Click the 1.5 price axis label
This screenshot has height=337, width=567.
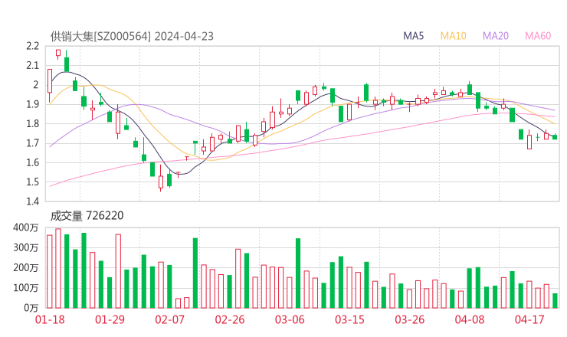coord(32,182)
